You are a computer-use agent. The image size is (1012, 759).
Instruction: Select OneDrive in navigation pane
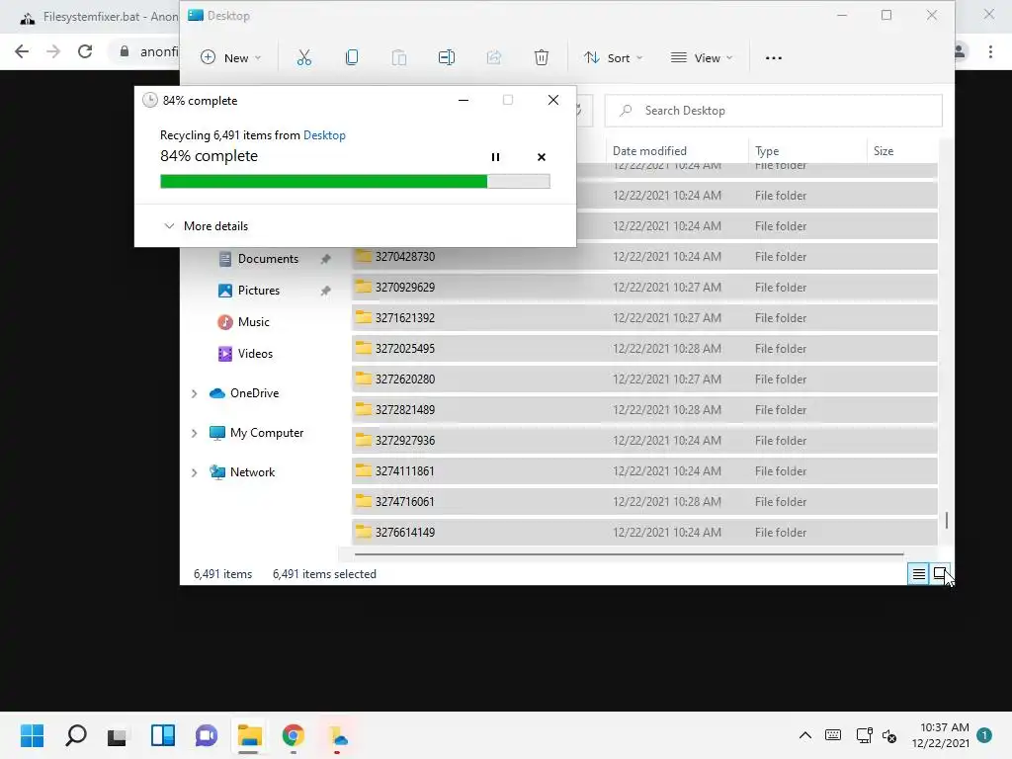pos(254,393)
